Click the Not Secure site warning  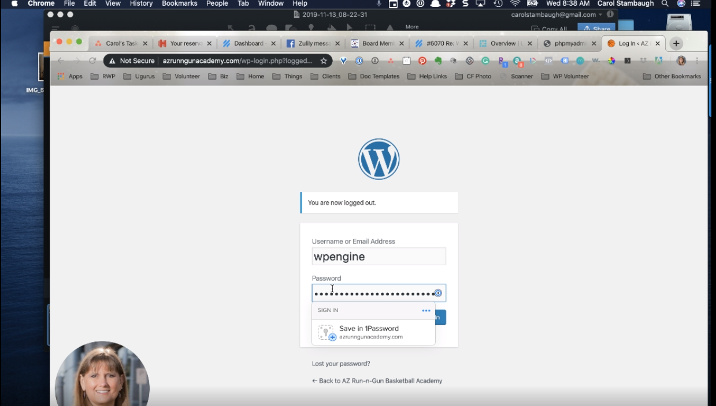click(132, 61)
